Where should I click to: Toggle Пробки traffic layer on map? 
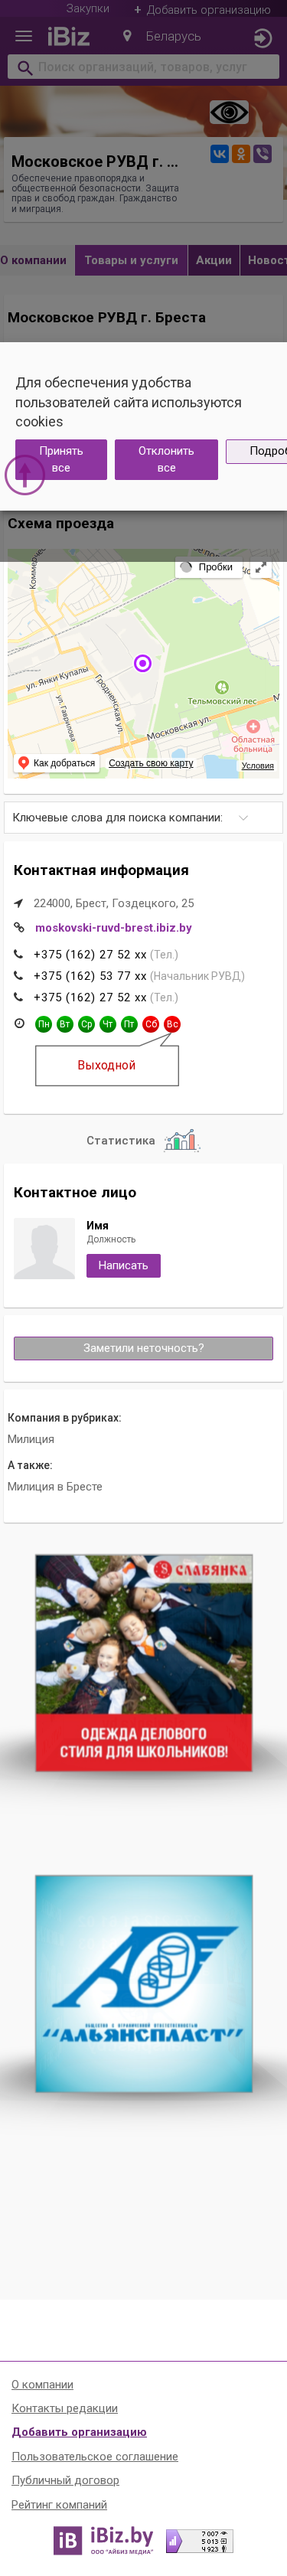pyautogui.click(x=208, y=567)
